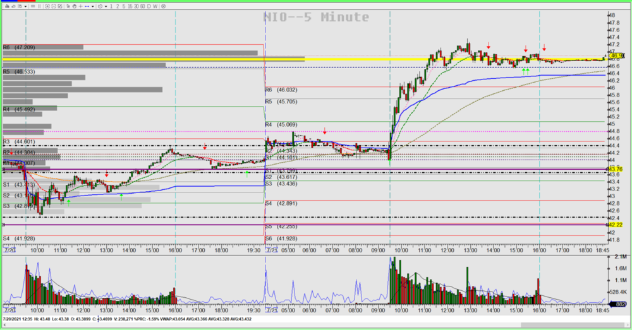Viewport: 632px width, 330px height.
Task: Open the dropdown next to the clock icon
Action: (106, 6)
